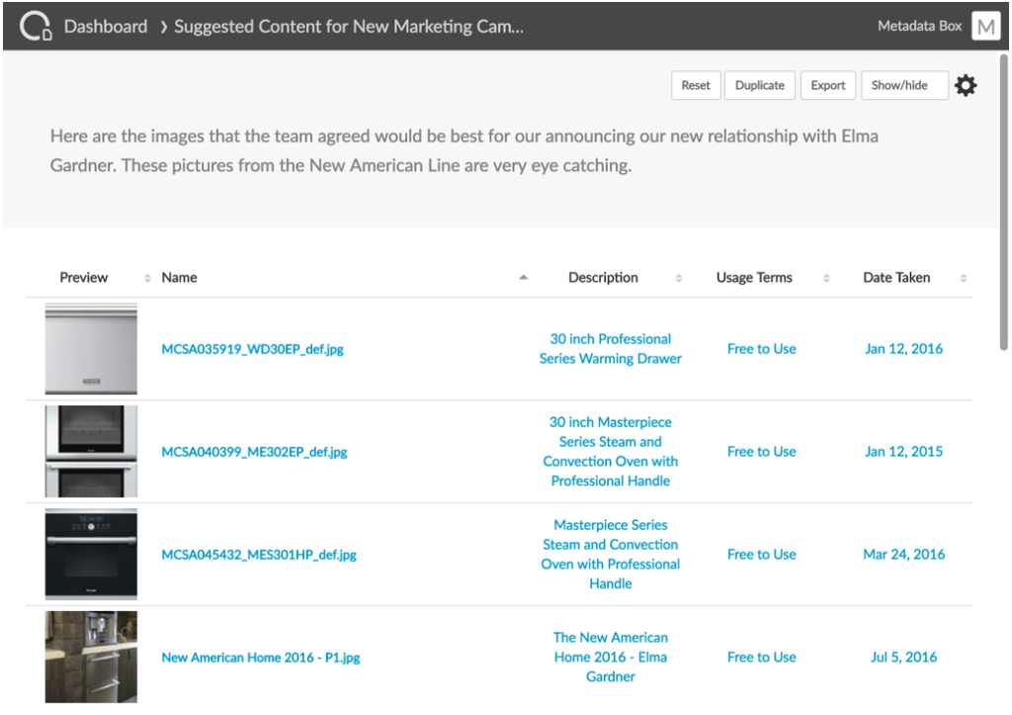The width and height of the screenshot is (1012, 715).
Task: Sort by Description column arrows
Action: point(678,278)
